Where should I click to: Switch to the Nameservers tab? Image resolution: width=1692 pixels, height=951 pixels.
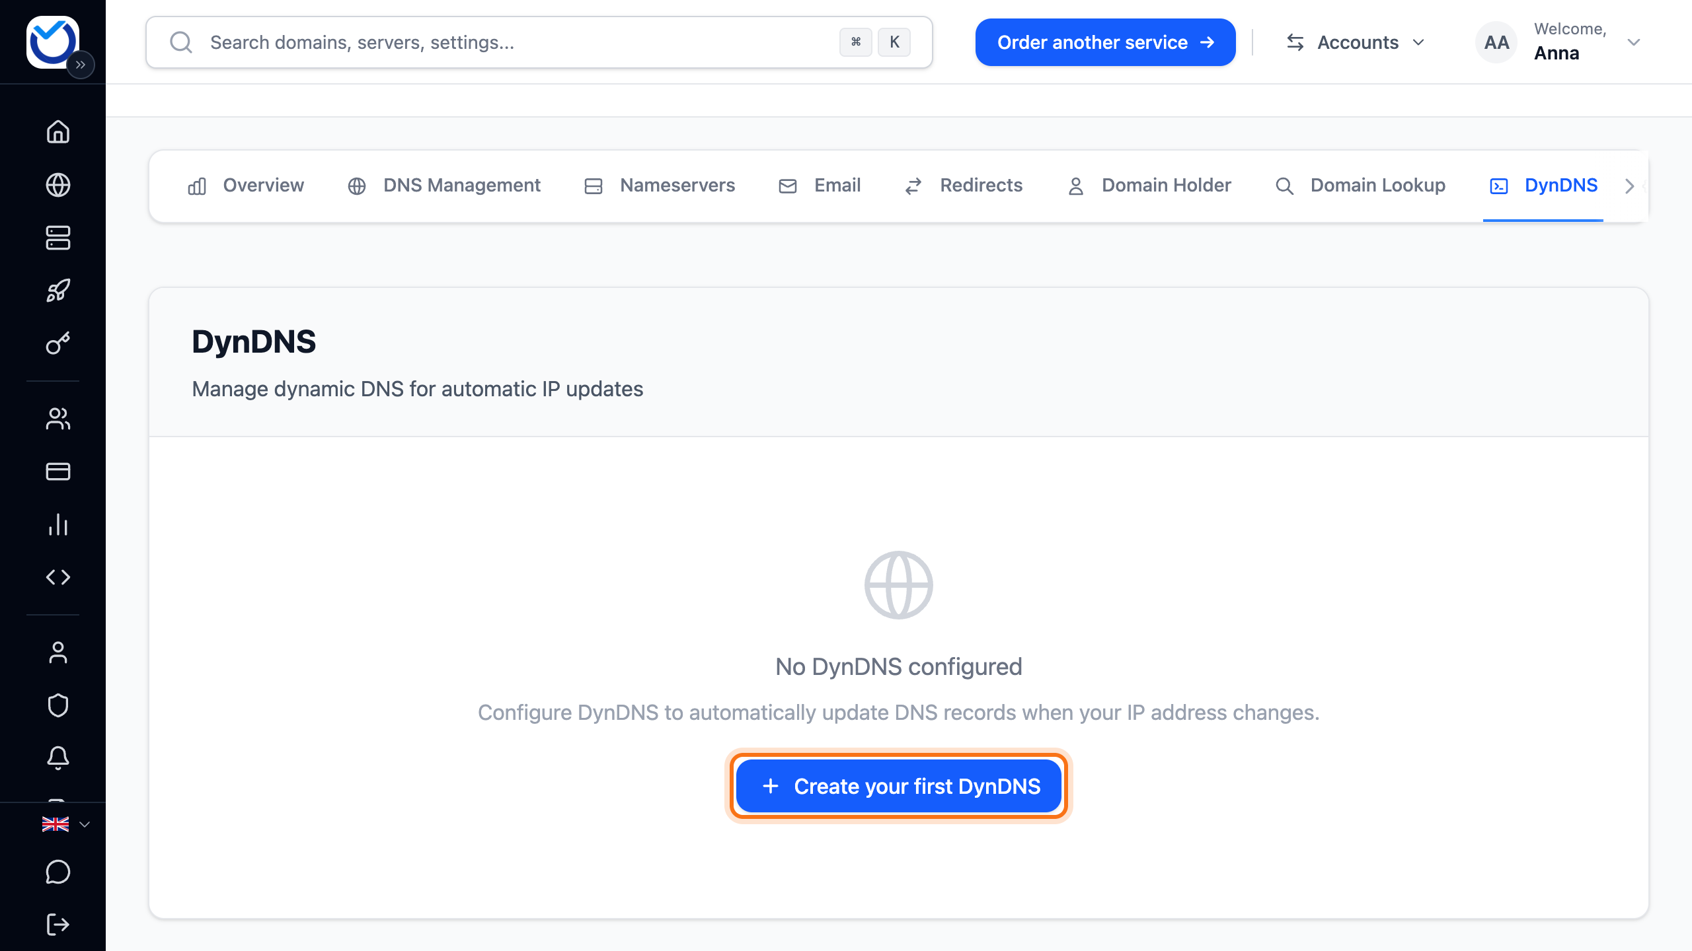[x=660, y=186]
